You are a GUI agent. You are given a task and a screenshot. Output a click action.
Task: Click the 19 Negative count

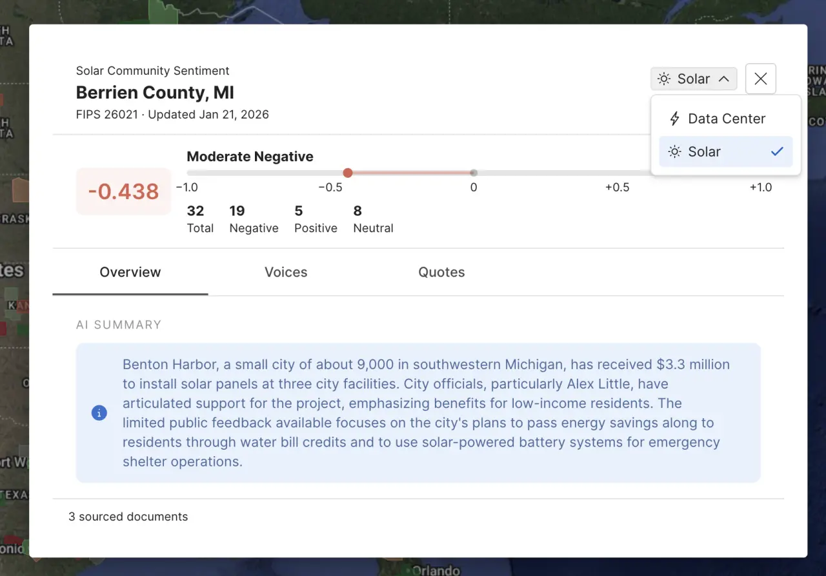[254, 219]
